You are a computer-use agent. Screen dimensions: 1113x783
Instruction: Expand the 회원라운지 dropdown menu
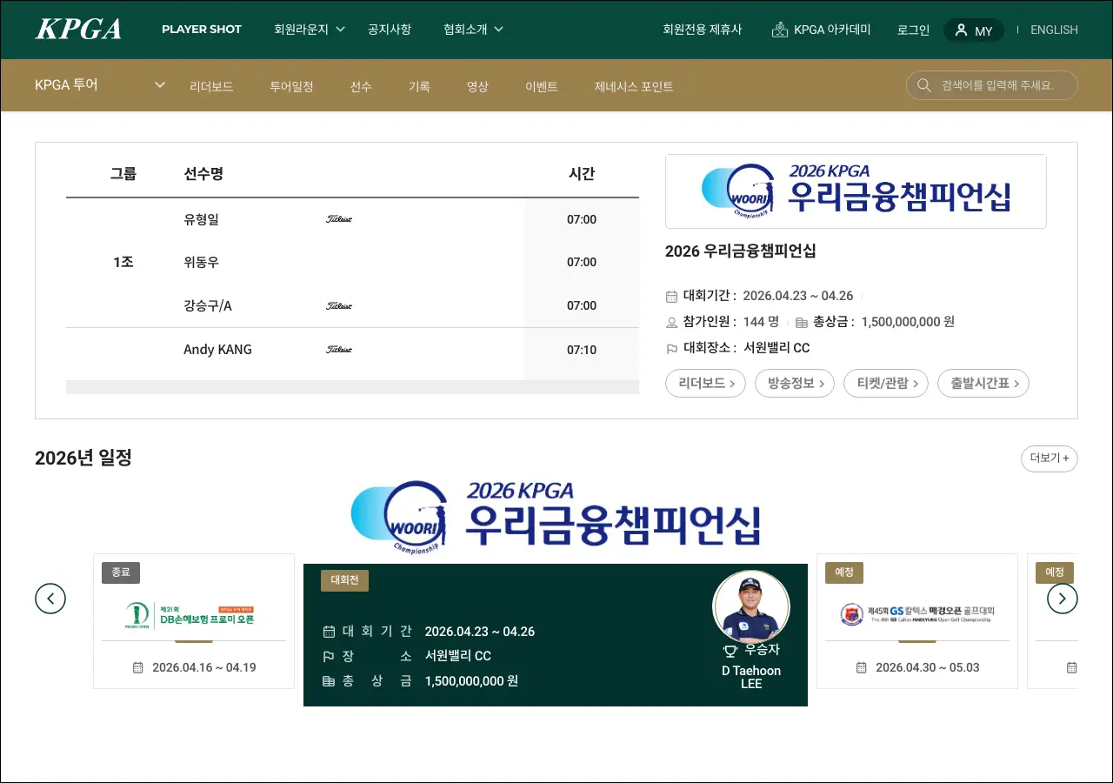310,30
